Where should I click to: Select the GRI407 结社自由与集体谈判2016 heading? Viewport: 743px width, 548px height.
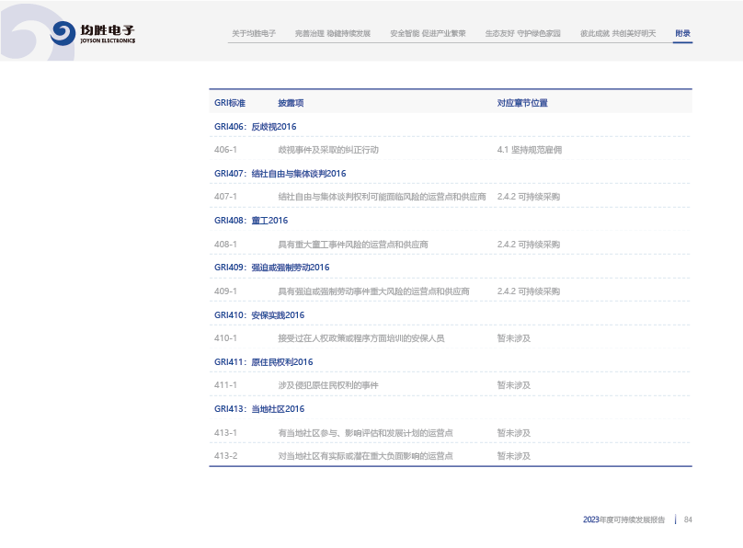click(x=280, y=174)
